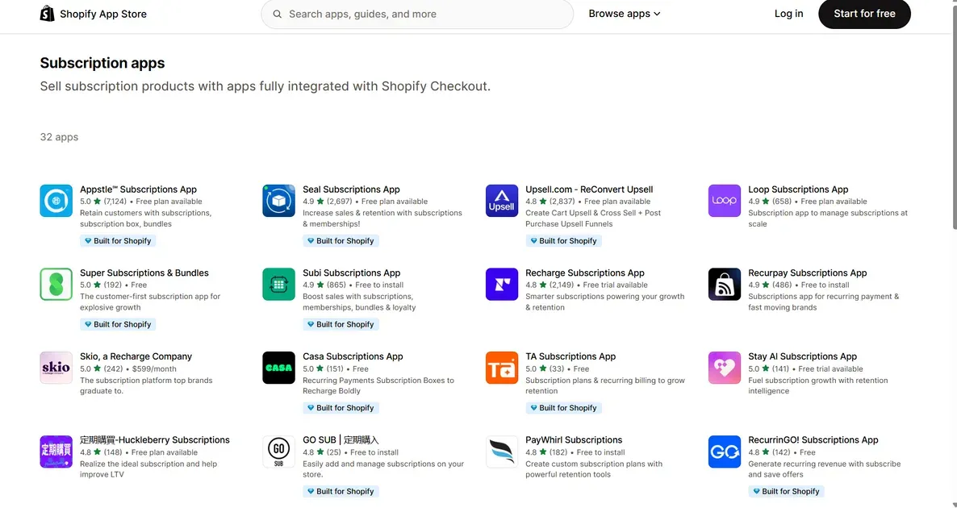Click the search magnifier icon
This screenshot has width=957, height=508.
(277, 14)
